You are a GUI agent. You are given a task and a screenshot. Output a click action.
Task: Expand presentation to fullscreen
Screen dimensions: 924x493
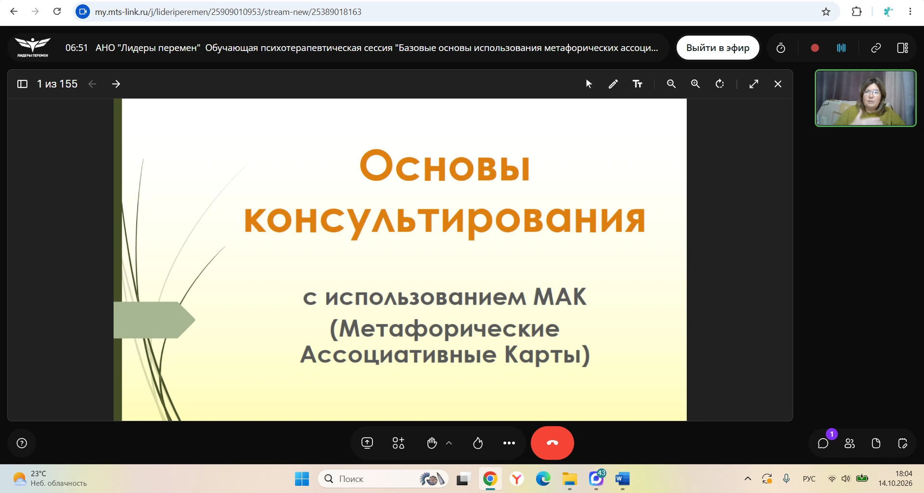[x=754, y=84]
